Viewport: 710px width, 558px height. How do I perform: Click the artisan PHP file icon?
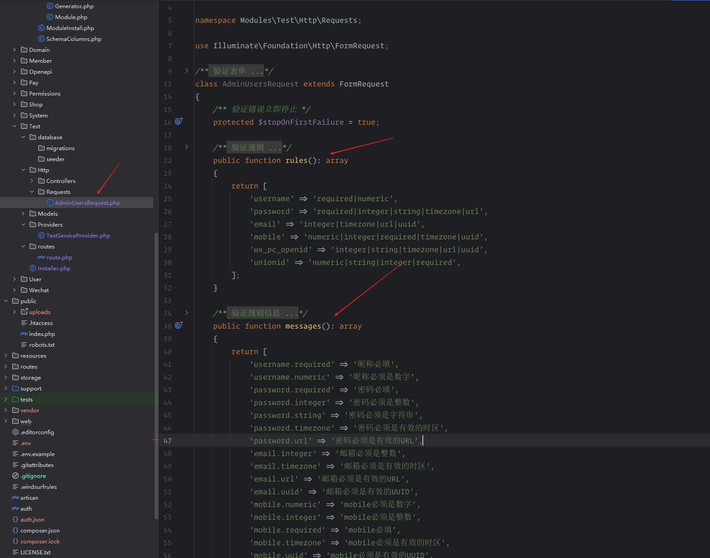(15, 497)
